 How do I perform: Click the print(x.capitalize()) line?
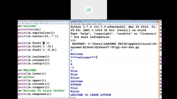point(36,33)
